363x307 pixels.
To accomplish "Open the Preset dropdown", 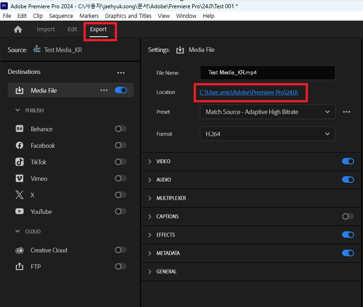I will [268, 112].
